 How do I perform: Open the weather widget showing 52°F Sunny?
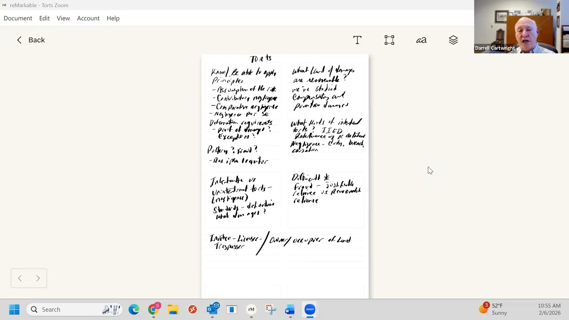click(493, 309)
